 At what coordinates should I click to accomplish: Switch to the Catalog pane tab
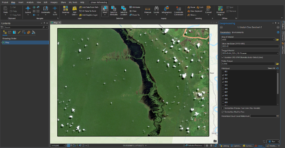point(225,146)
